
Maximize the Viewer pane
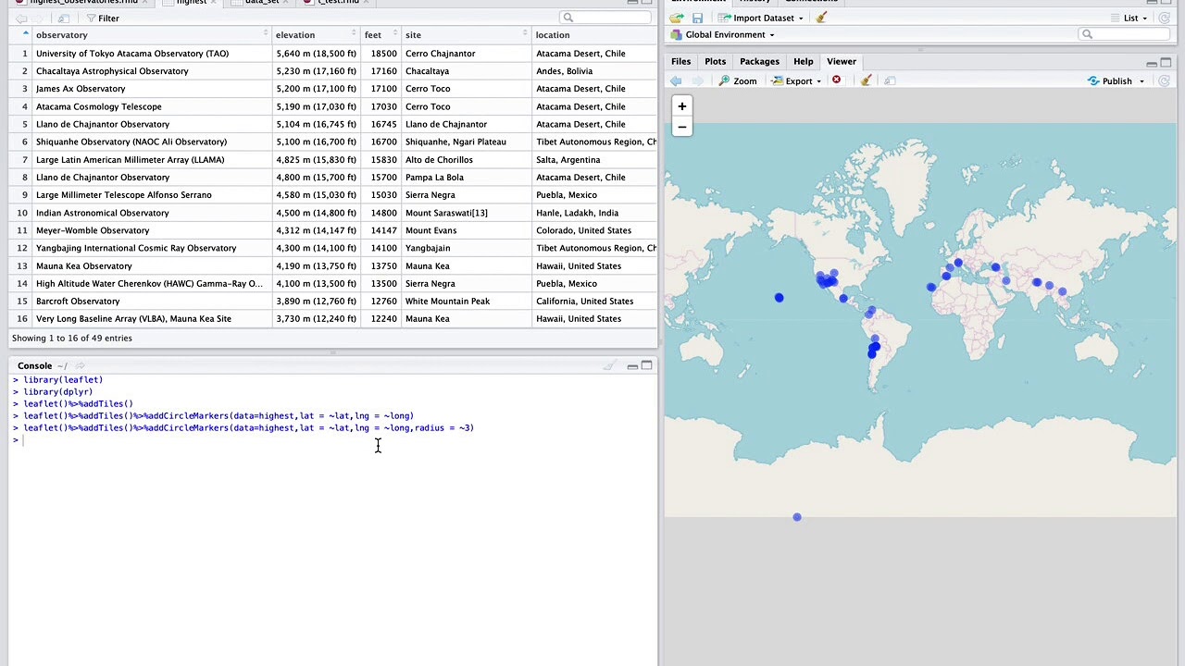coord(1166,63)
